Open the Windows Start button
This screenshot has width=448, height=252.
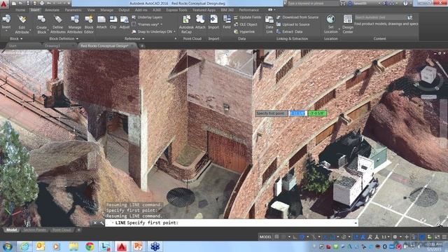click(x=7, y=246)
